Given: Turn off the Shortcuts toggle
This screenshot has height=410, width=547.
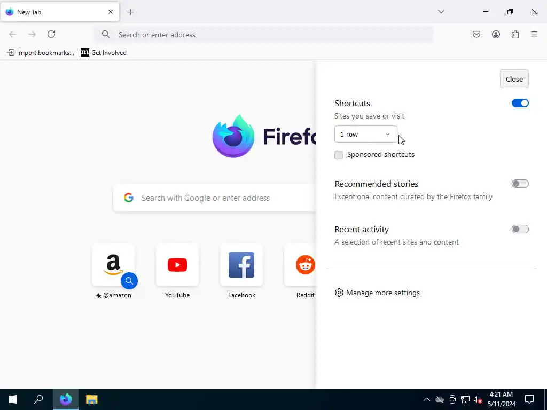Looking at the screenshot, I should [520, 103].
